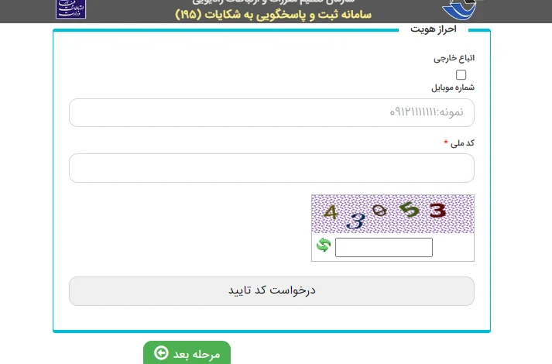Refresh the captcha with the green arrows icon

click(x=324, y=245)
